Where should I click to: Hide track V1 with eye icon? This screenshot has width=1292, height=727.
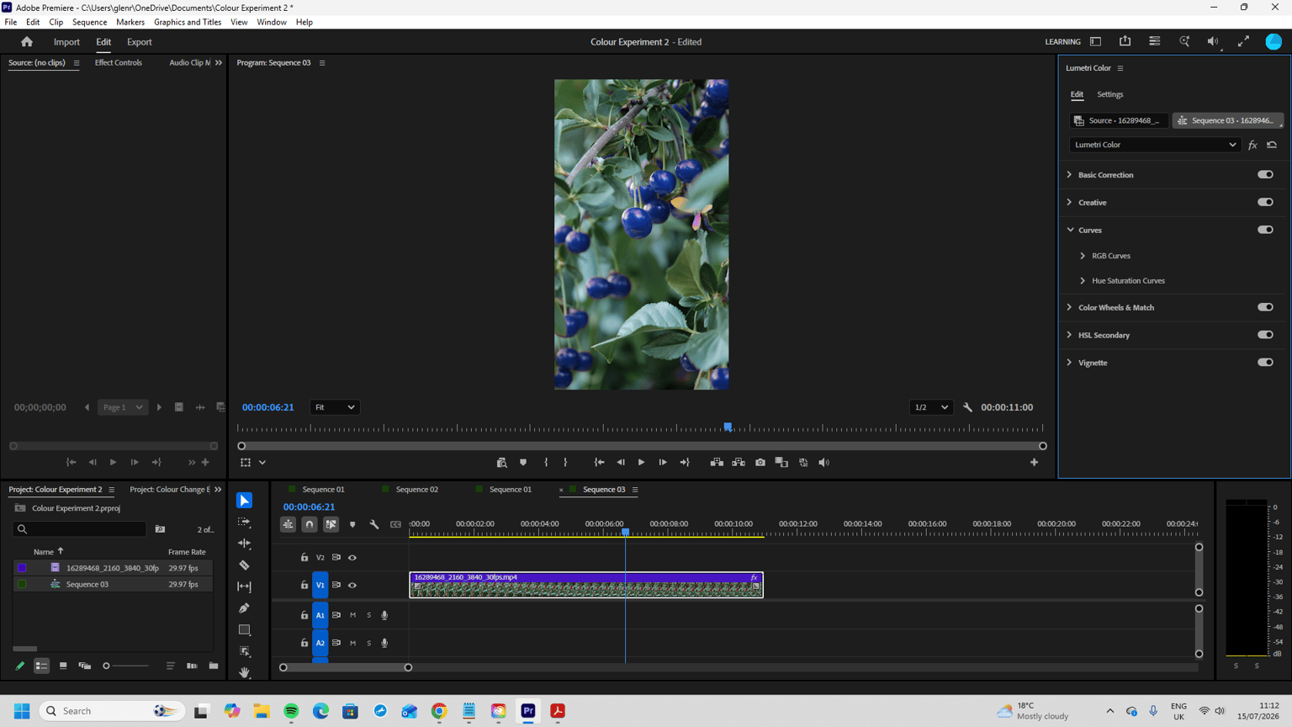(352, 585)
